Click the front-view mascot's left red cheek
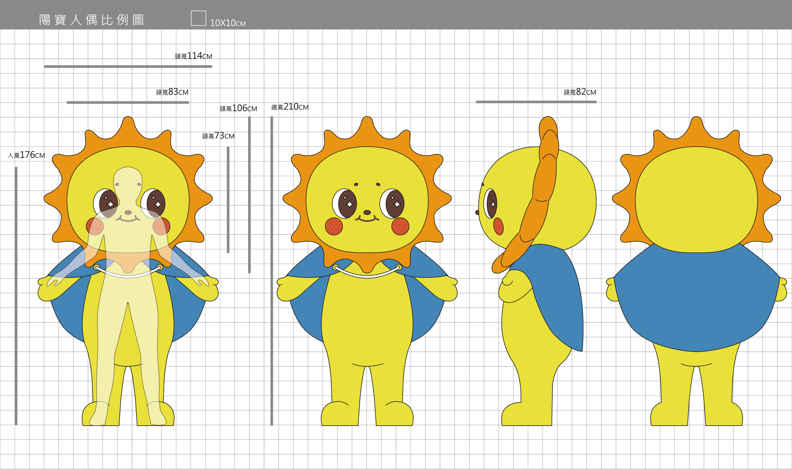 pos(334,226)
